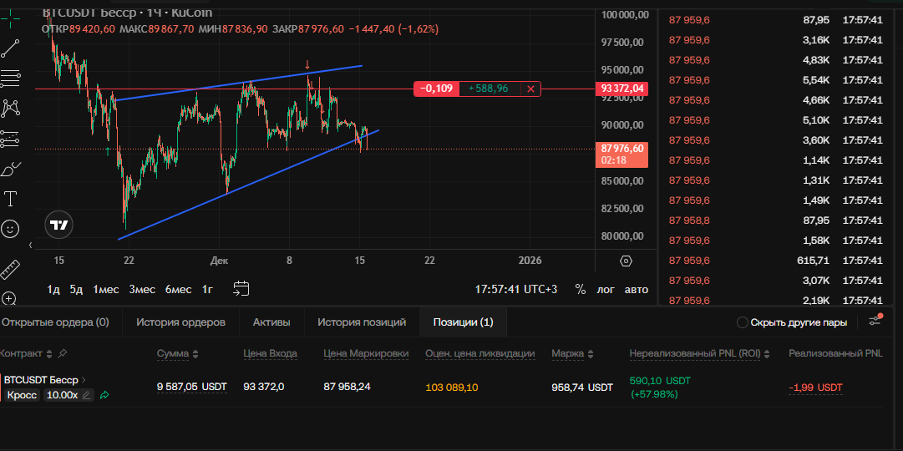Open the positions filter settings icon
Viewport: 903px width, 451px height.
pyautogui.click(x=875, y=320)
